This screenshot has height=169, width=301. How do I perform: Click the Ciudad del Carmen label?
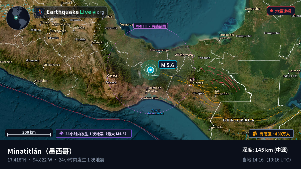click(x=227, y=36)
